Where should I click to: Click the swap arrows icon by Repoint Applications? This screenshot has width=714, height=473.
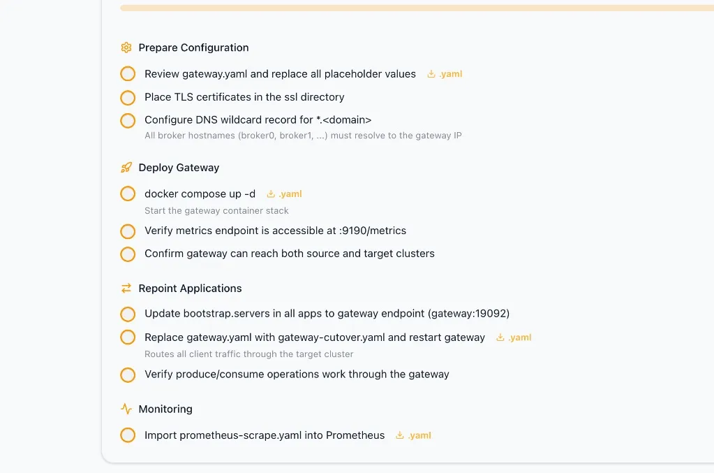coord(126,287)
